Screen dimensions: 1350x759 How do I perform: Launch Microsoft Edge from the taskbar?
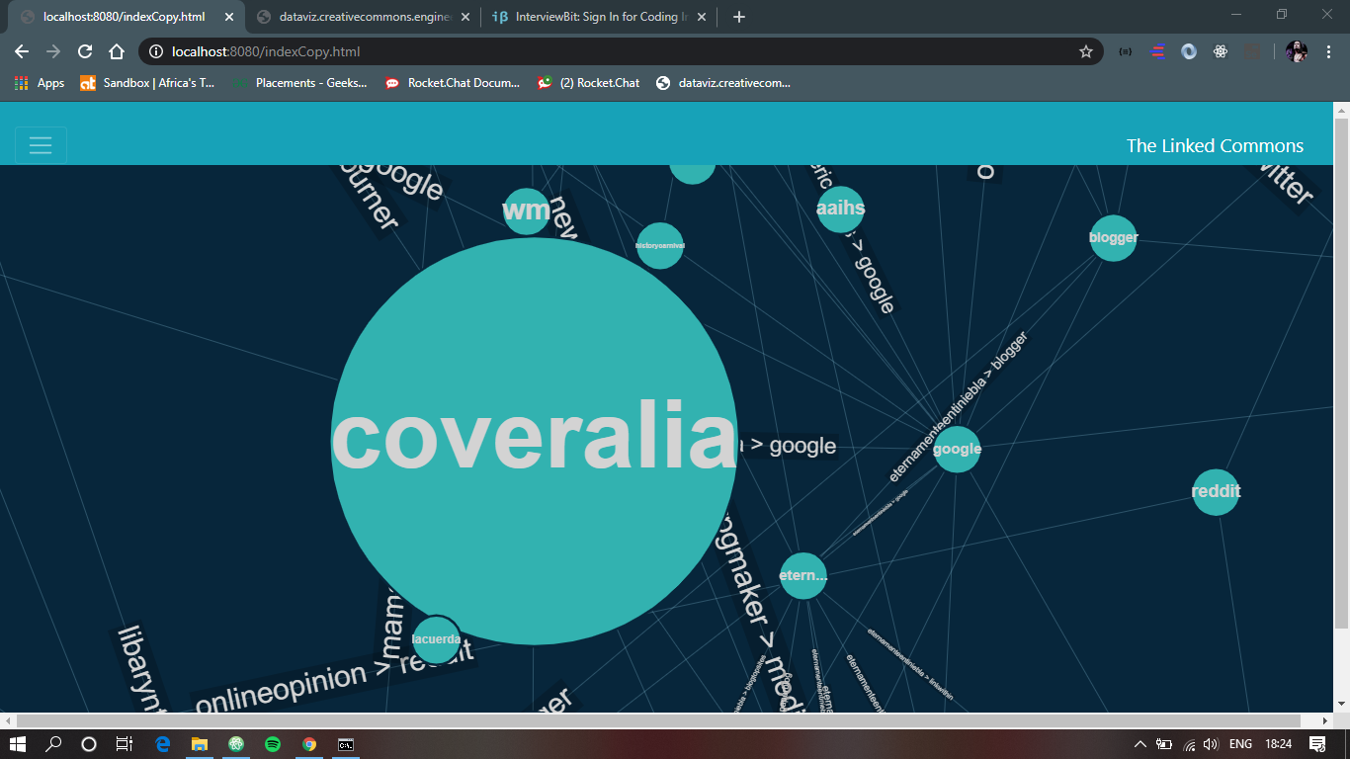coord(163,744)
